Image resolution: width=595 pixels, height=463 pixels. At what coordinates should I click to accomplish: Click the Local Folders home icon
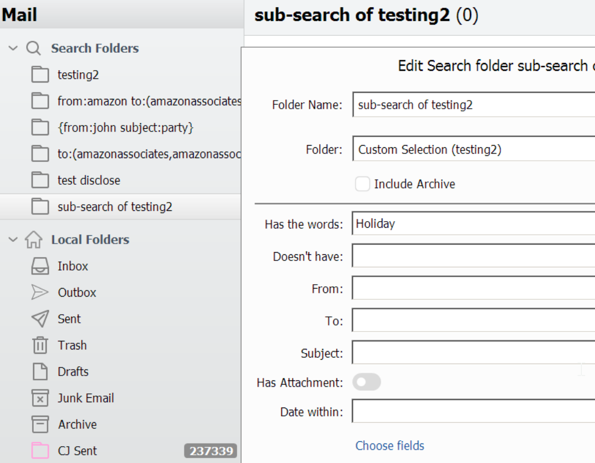(33, 240)
